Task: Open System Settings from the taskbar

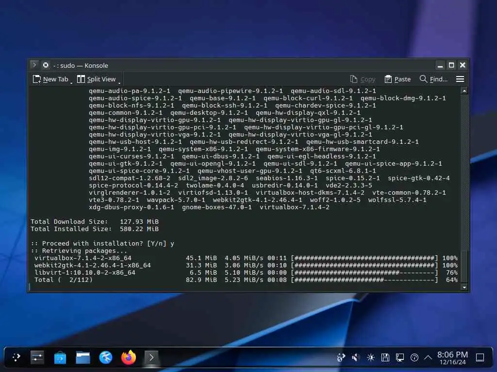Action: (37, 357)
